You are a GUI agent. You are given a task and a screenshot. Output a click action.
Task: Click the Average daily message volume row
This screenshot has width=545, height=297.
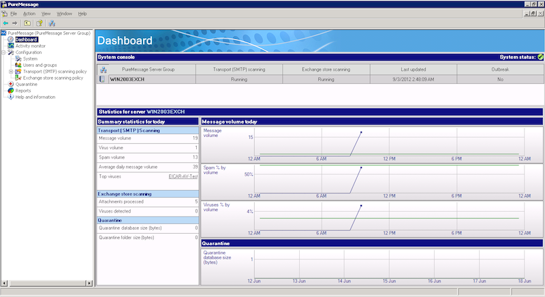(148, 167)
